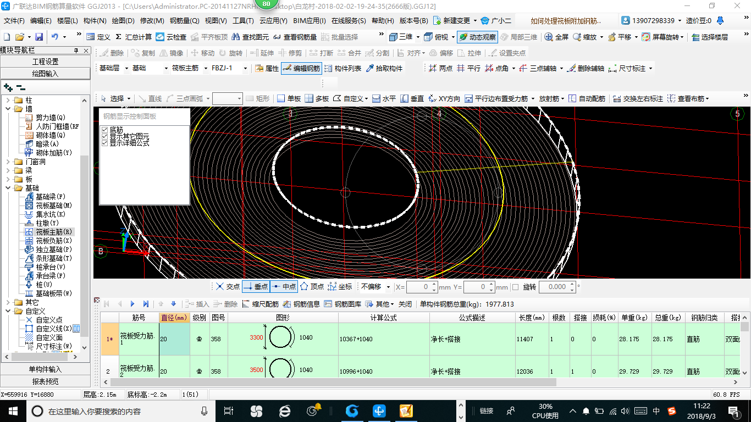The image size is (751, 422).
Task: Click 单构件输入 button
Action: tap(45, 369)
